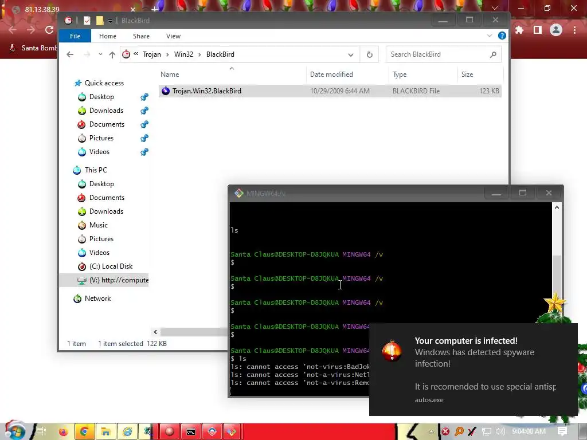Open the Customize Quick Access Toolbar dropdown
The image size is (587, 440).
111,21
